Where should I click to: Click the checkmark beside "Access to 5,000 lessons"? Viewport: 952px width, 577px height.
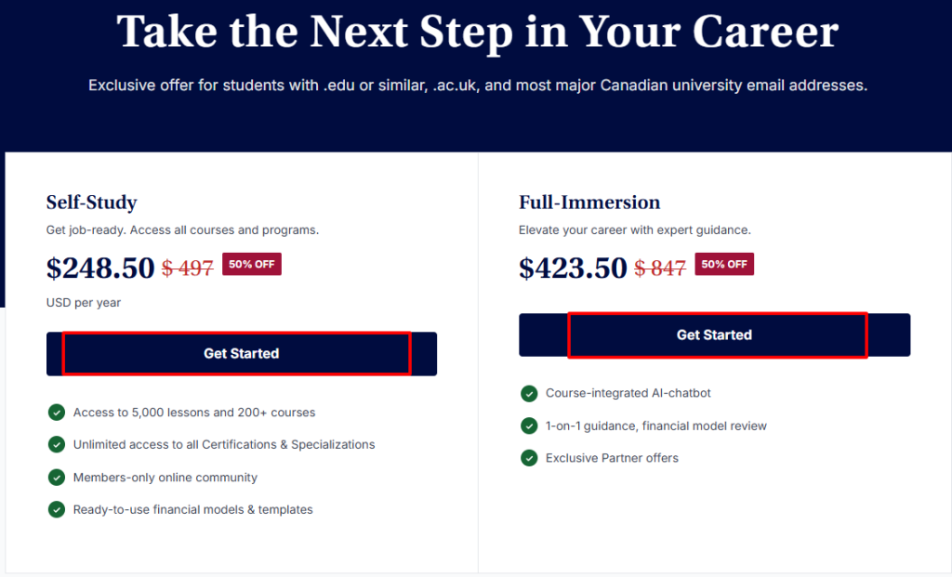pos(56,412)
